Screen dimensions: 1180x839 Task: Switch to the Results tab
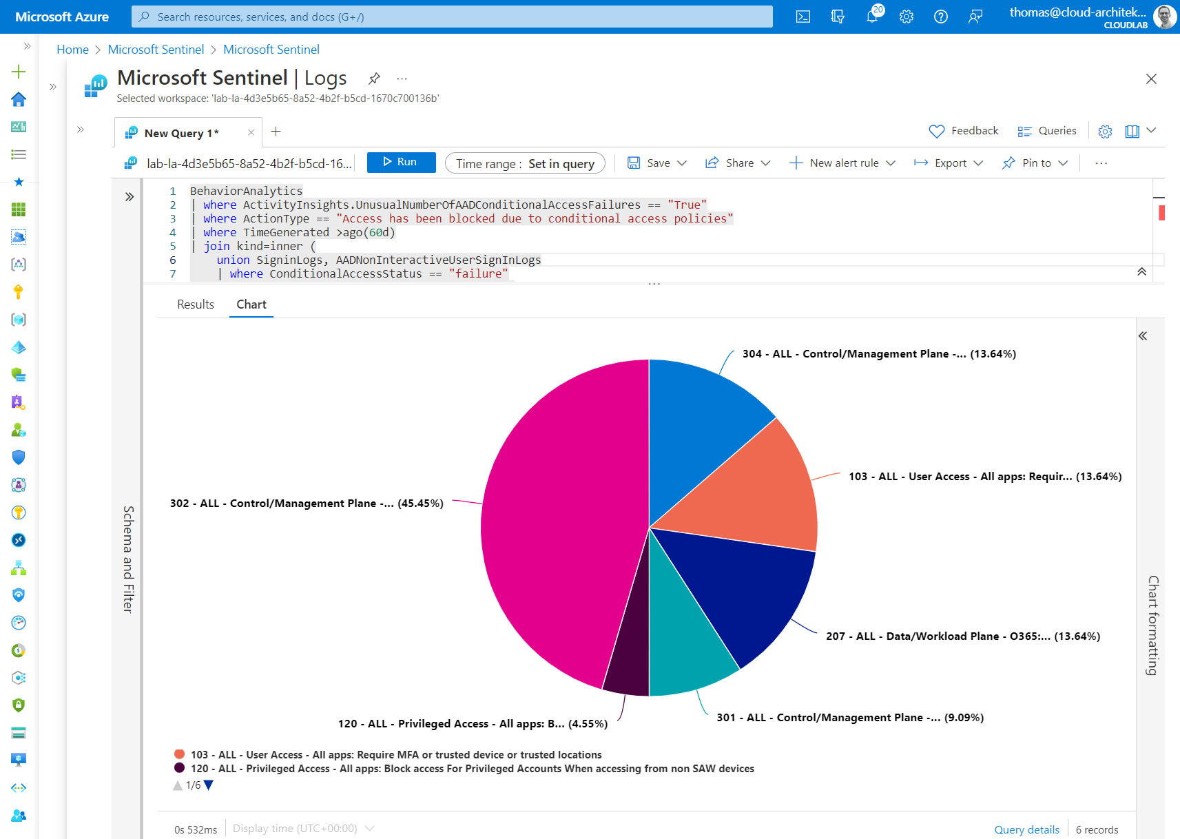[195, 304]
